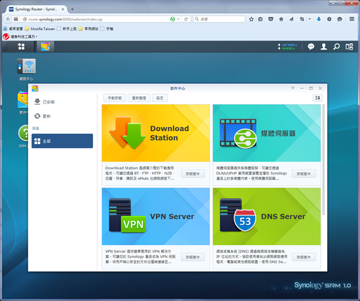Select the Synology Router browser tab

point(36,9)
